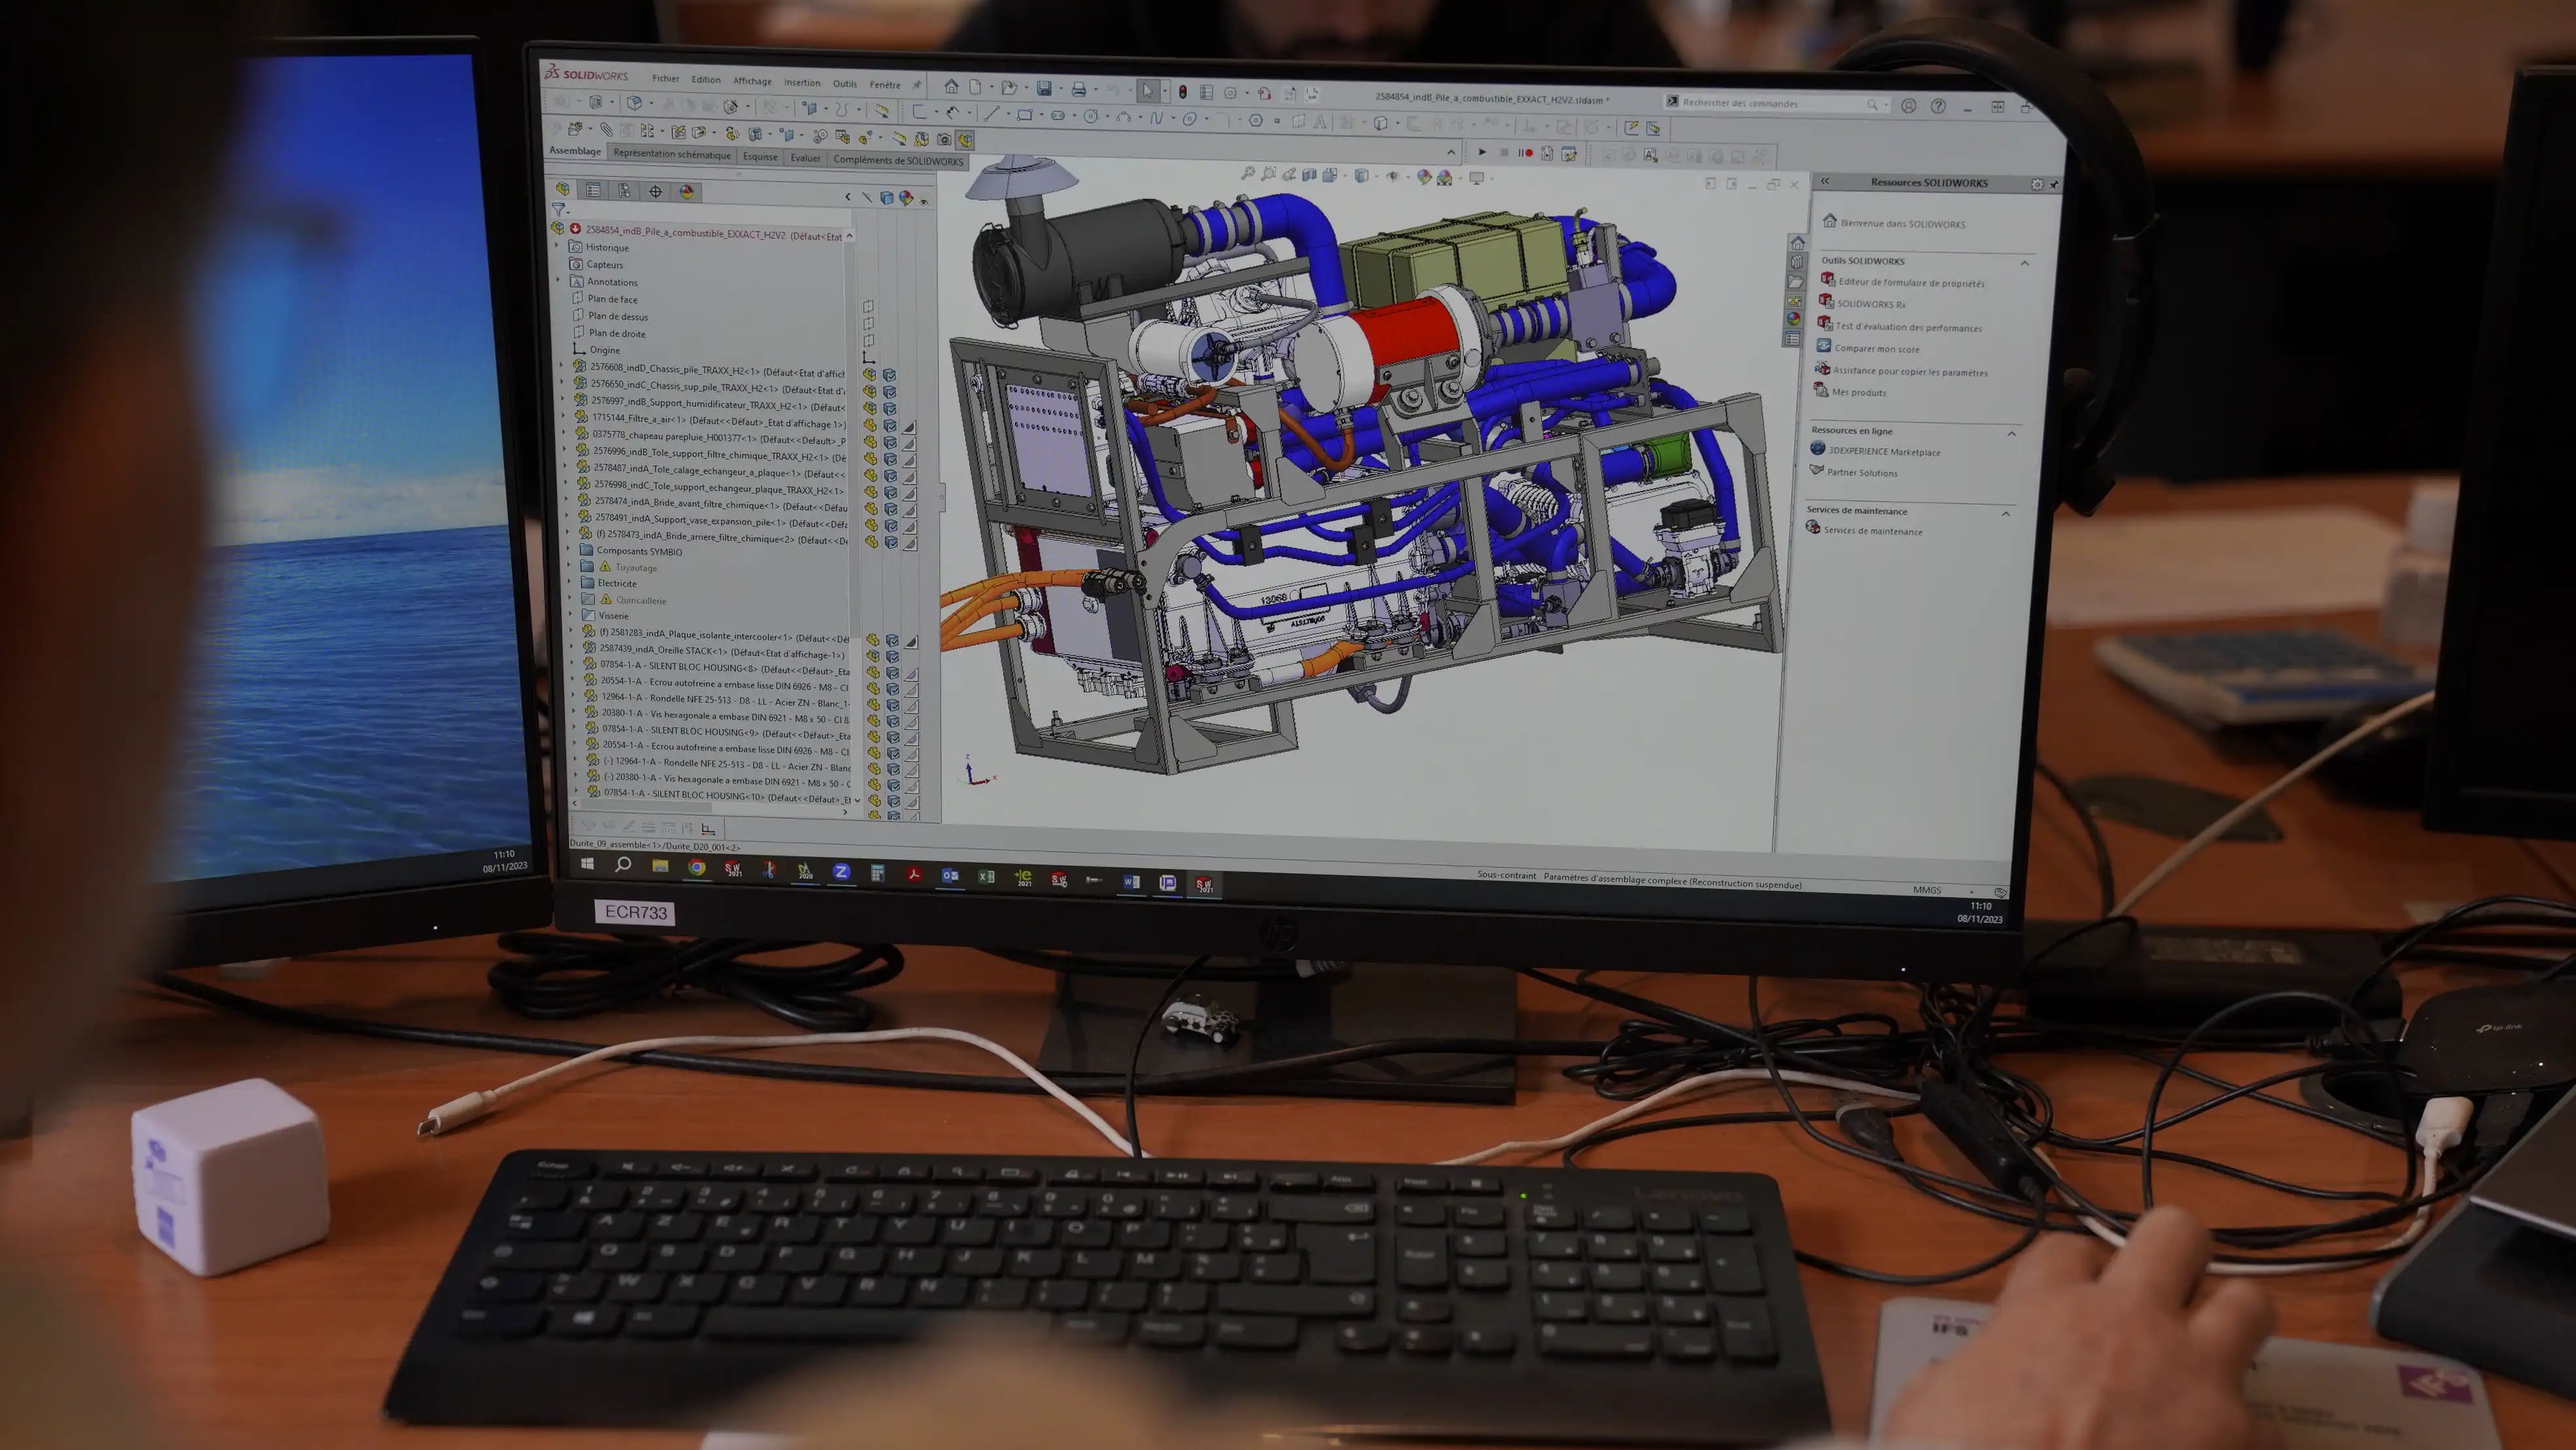Click the 3DEXPERIENCE Marketplace link

[1883, 451]
